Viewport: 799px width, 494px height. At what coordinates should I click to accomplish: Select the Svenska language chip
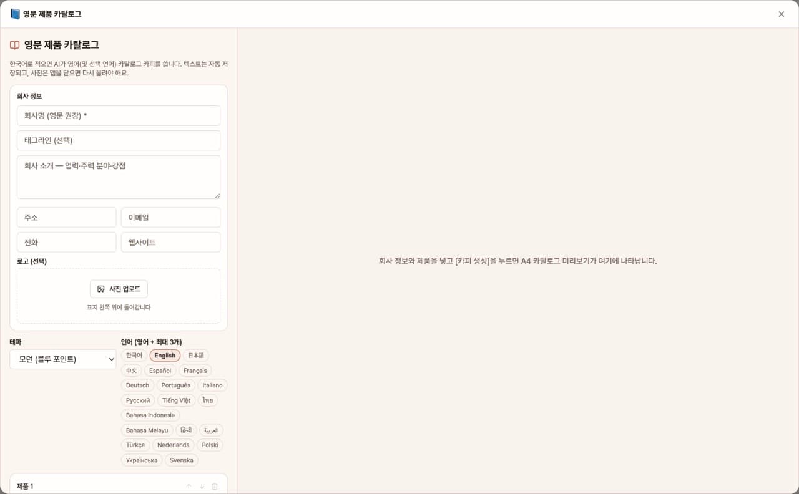182,460
